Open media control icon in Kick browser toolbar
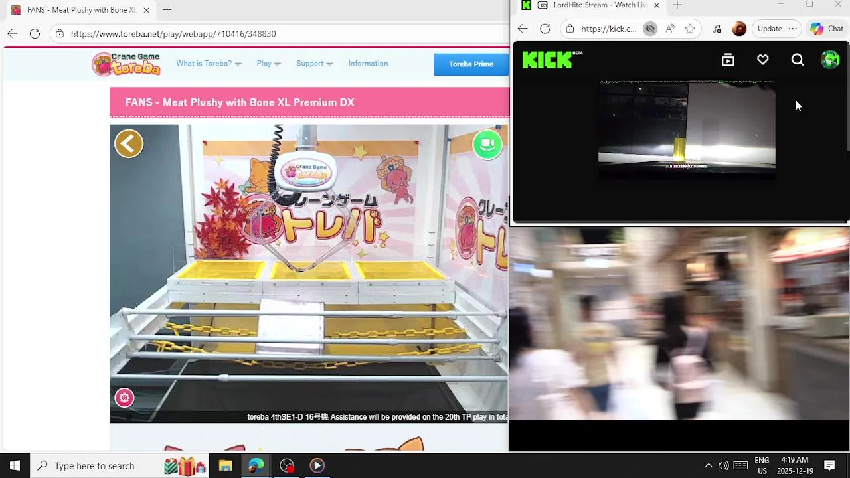This screenshot has height=478, width=850. (x=717, y=29)
